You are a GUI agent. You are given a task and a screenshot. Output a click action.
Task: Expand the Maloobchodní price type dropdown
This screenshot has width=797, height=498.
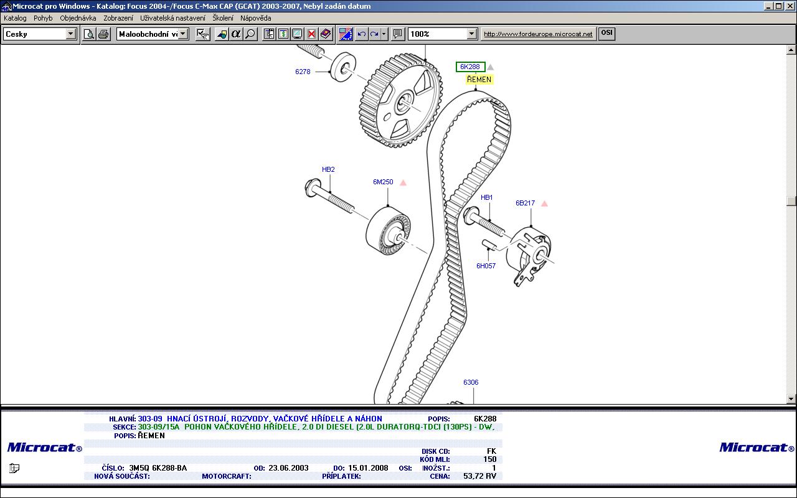(x=183, y=34)
